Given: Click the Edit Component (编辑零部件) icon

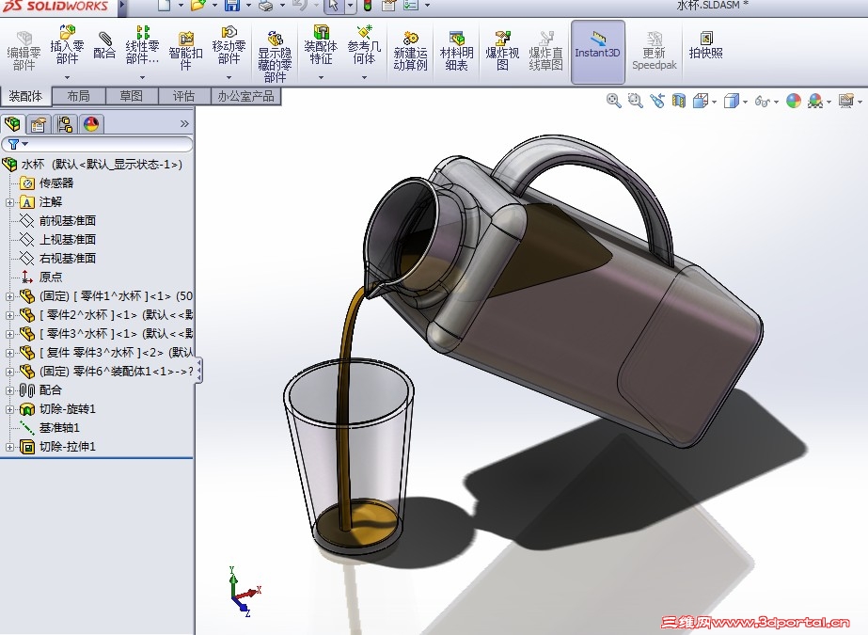Looking at the screenshot, I should tap(24, 52).
